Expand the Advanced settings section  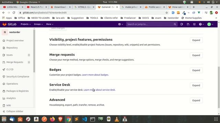point(196,100)
